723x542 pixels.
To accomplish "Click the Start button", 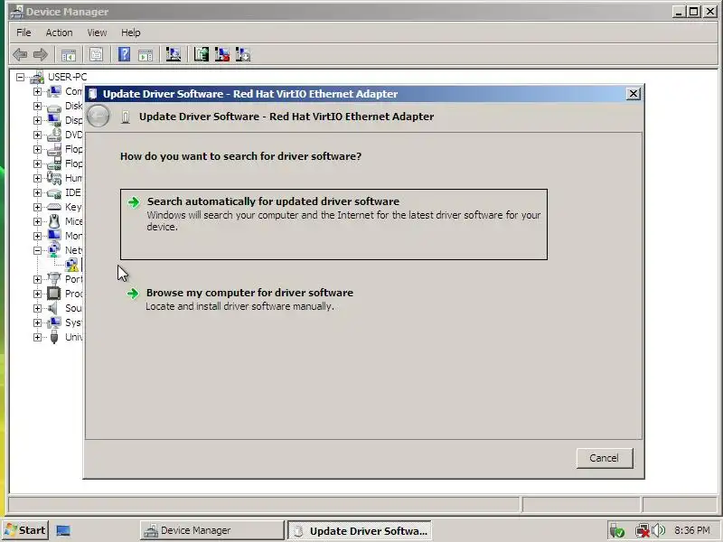I will pyautogui.click(x=25, y=530).
